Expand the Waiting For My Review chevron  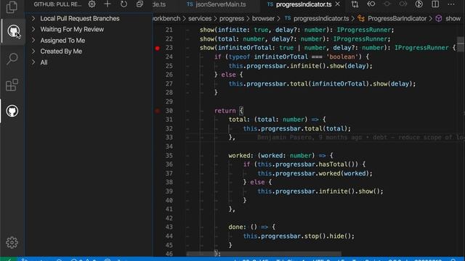(x=33, y=29)
